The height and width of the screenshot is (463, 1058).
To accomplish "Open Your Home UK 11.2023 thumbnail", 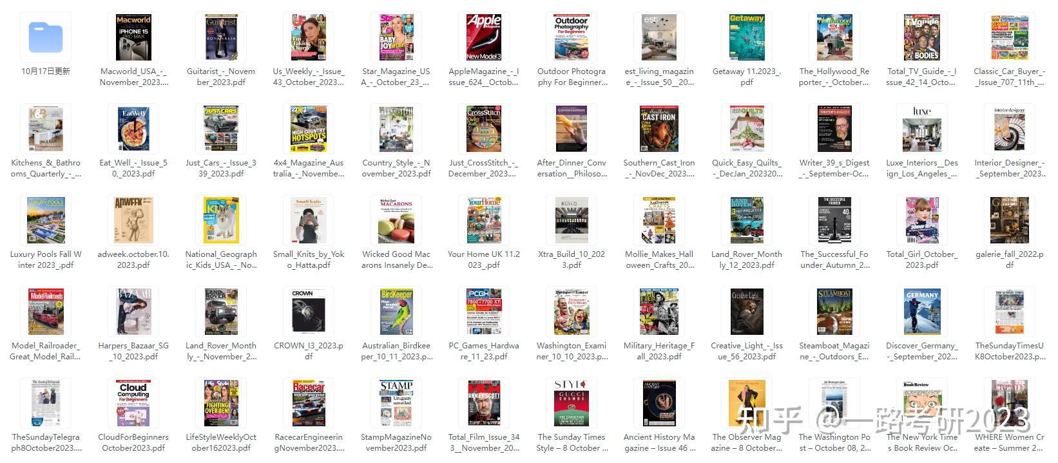I will pos(484,220).
